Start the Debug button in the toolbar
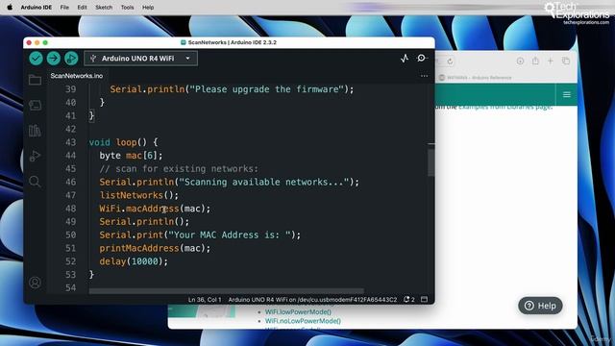This screenshot has height=346, width=615. [71, 59]
